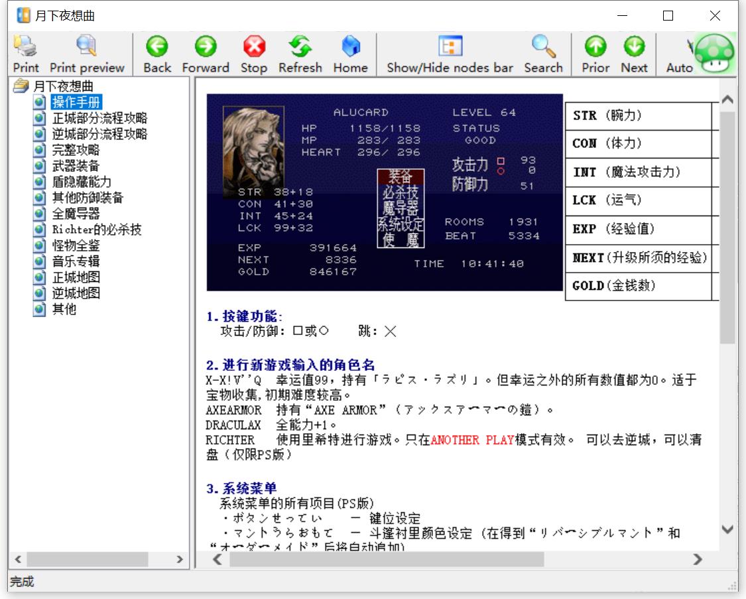The width and height of the screenshot is (746, 599).
Task: Click the content vertical scrollbar thumb
Action: pyautogui.click(x=727, y=228)
